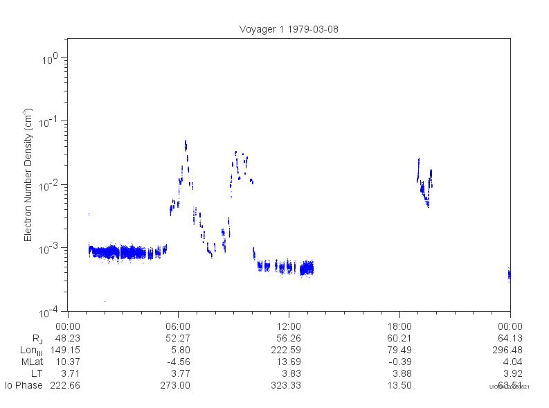Click the y-axis tick label 10^-2

tap(48, 185)
